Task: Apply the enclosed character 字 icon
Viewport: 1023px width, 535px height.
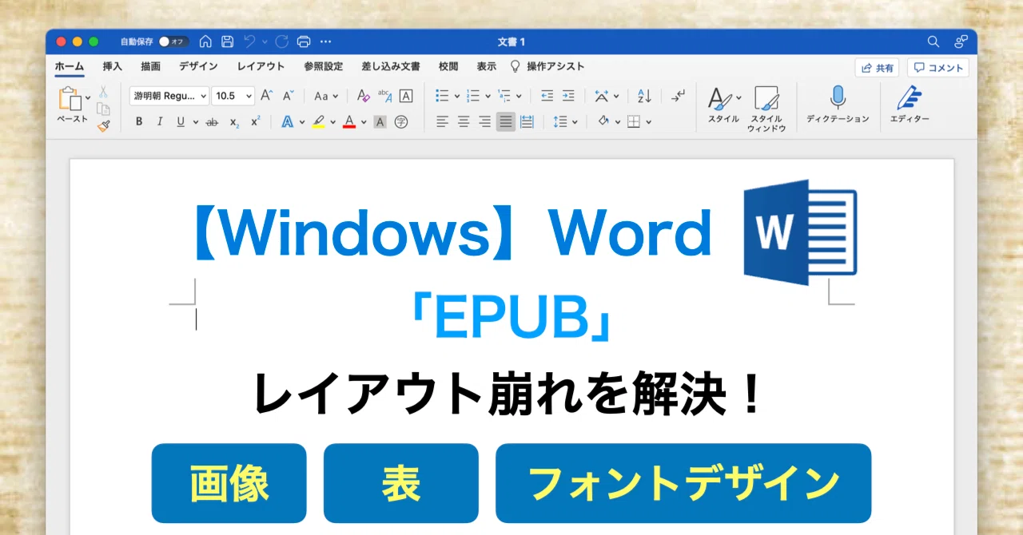Action: pyautogui.click(x=401, y=121)
